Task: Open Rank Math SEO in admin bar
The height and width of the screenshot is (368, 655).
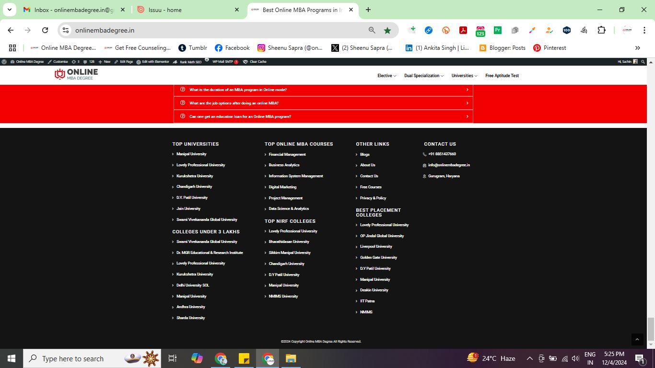Action: (x=187, y=62)
